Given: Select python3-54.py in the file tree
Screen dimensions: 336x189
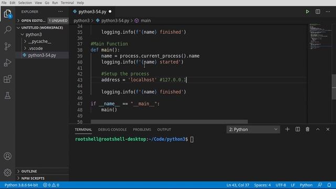Looking at the screenshot, I should coord(42,55).
